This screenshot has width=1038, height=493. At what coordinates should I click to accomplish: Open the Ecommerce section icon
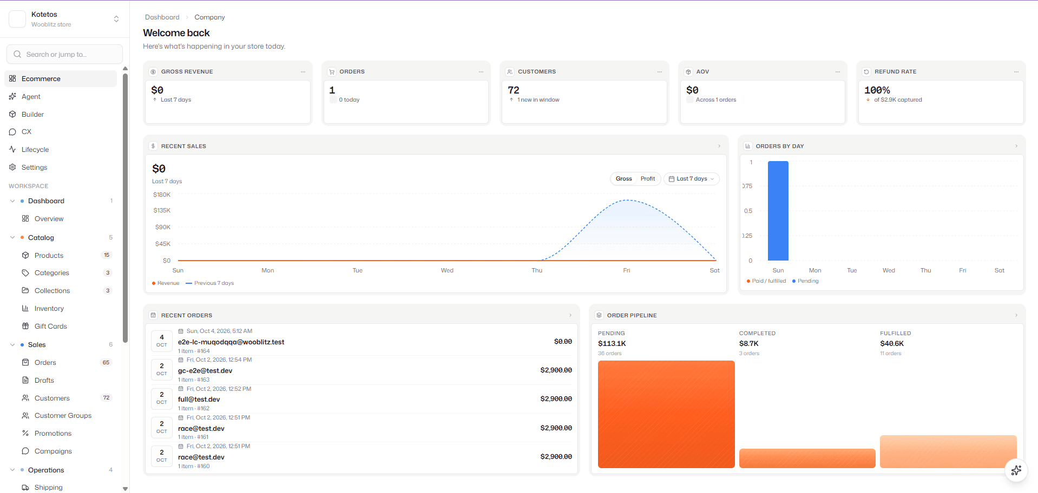[x=12, y=78]
